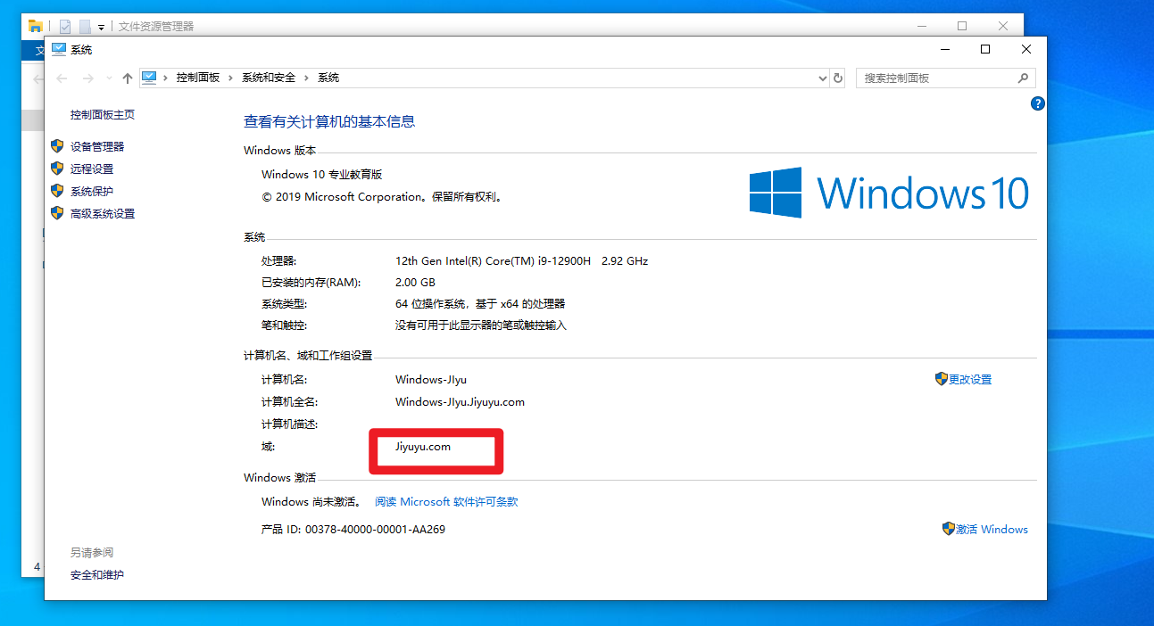Open the address bar history dropdown
Viewport: 1154px width, 626px height.
coord(823,78)
